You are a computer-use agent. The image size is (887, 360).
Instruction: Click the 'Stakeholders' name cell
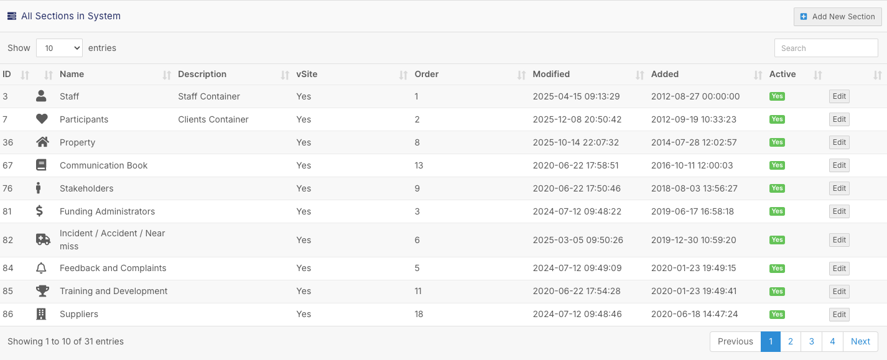pyautogui.click(x=86, y=188)
